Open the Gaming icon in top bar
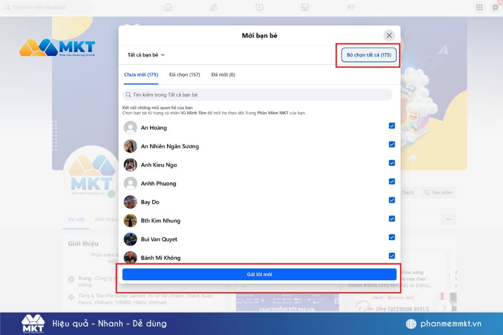 pyautogui.click(x=351, y=7)
